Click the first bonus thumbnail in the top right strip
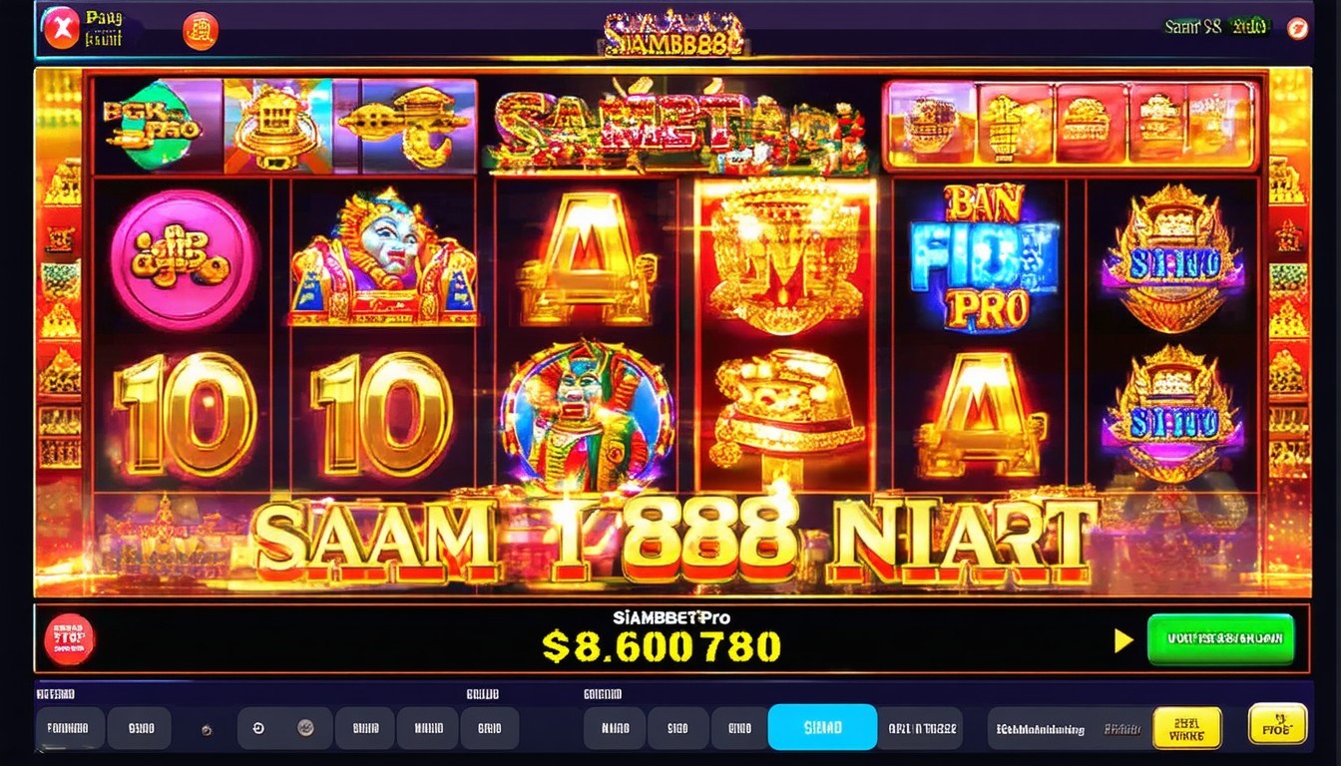This screenshot has width=1341, height=766. point(929,124)
